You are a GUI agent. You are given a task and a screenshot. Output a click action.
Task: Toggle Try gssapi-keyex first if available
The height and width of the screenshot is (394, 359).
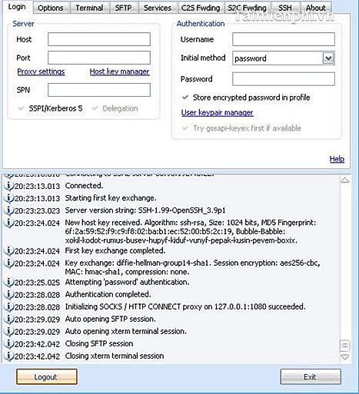tap(185, 128)
